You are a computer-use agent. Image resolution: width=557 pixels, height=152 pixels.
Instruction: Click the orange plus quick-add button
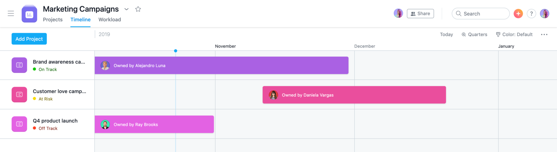click(518, 14)
